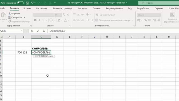179x101 pixels.
Task: Align text left
Action: coord(74,20)
